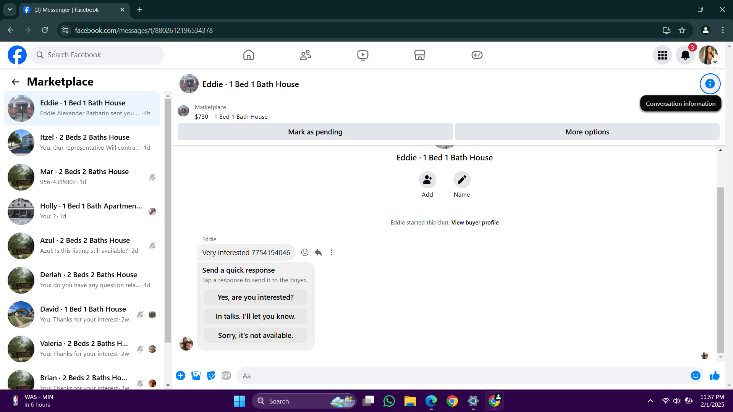Open Conversation information panel

tap(710, 84)
